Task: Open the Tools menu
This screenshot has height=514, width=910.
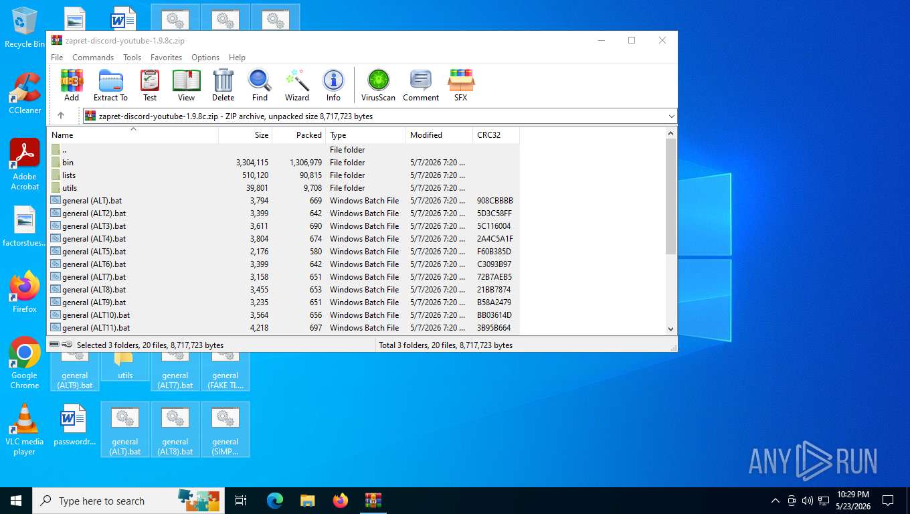Action: 132,58
